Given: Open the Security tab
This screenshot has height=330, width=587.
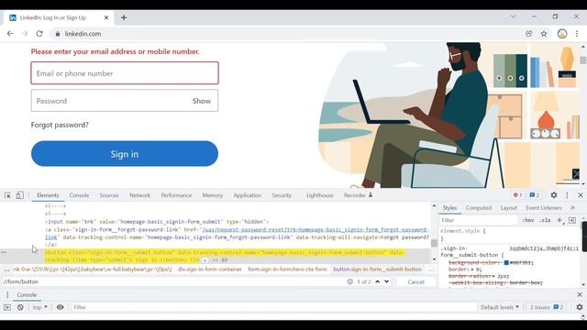Looking at the screenshot, I should click(282, 195).
